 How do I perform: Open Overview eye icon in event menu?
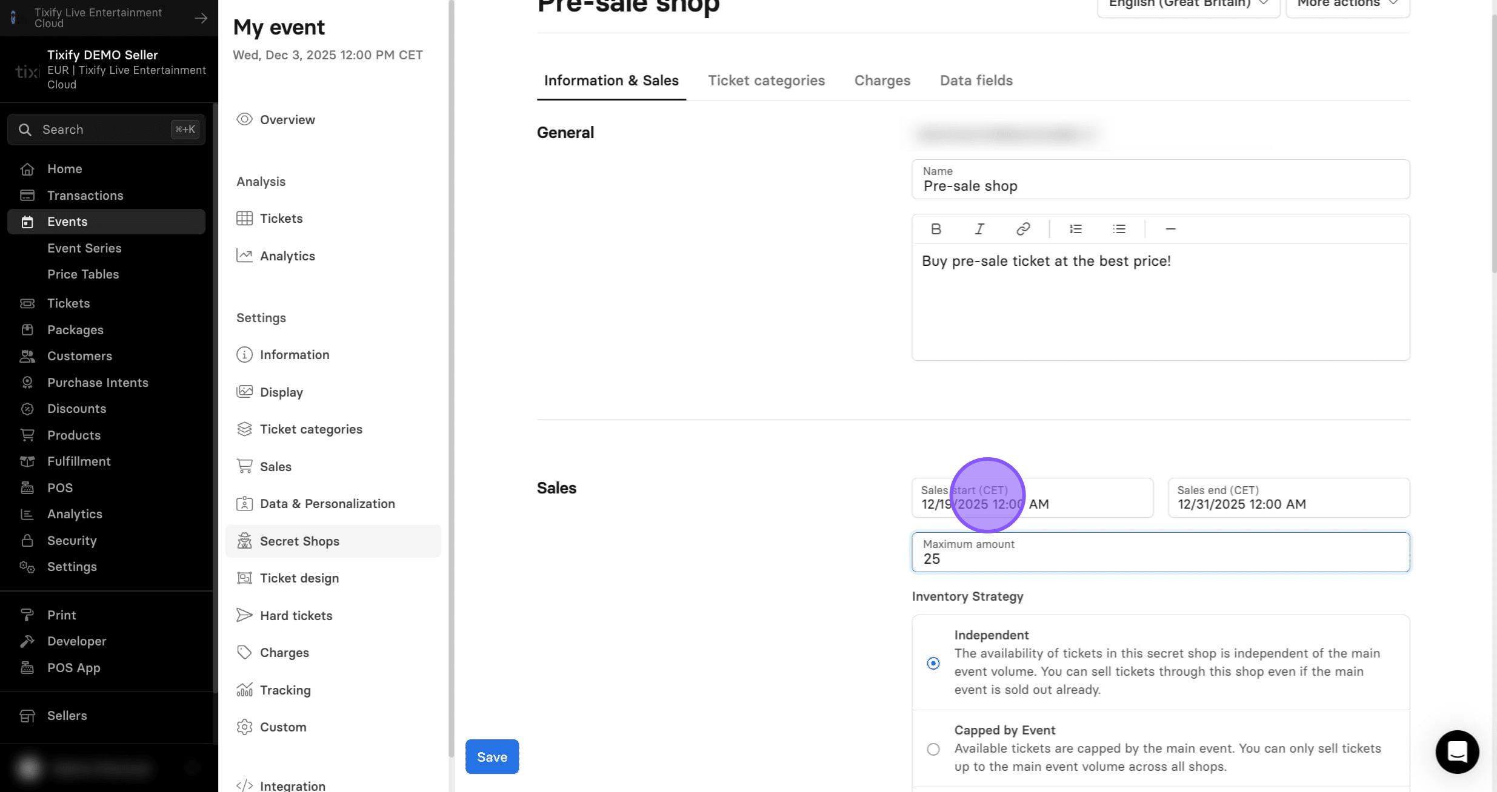[x=244, y=119]
